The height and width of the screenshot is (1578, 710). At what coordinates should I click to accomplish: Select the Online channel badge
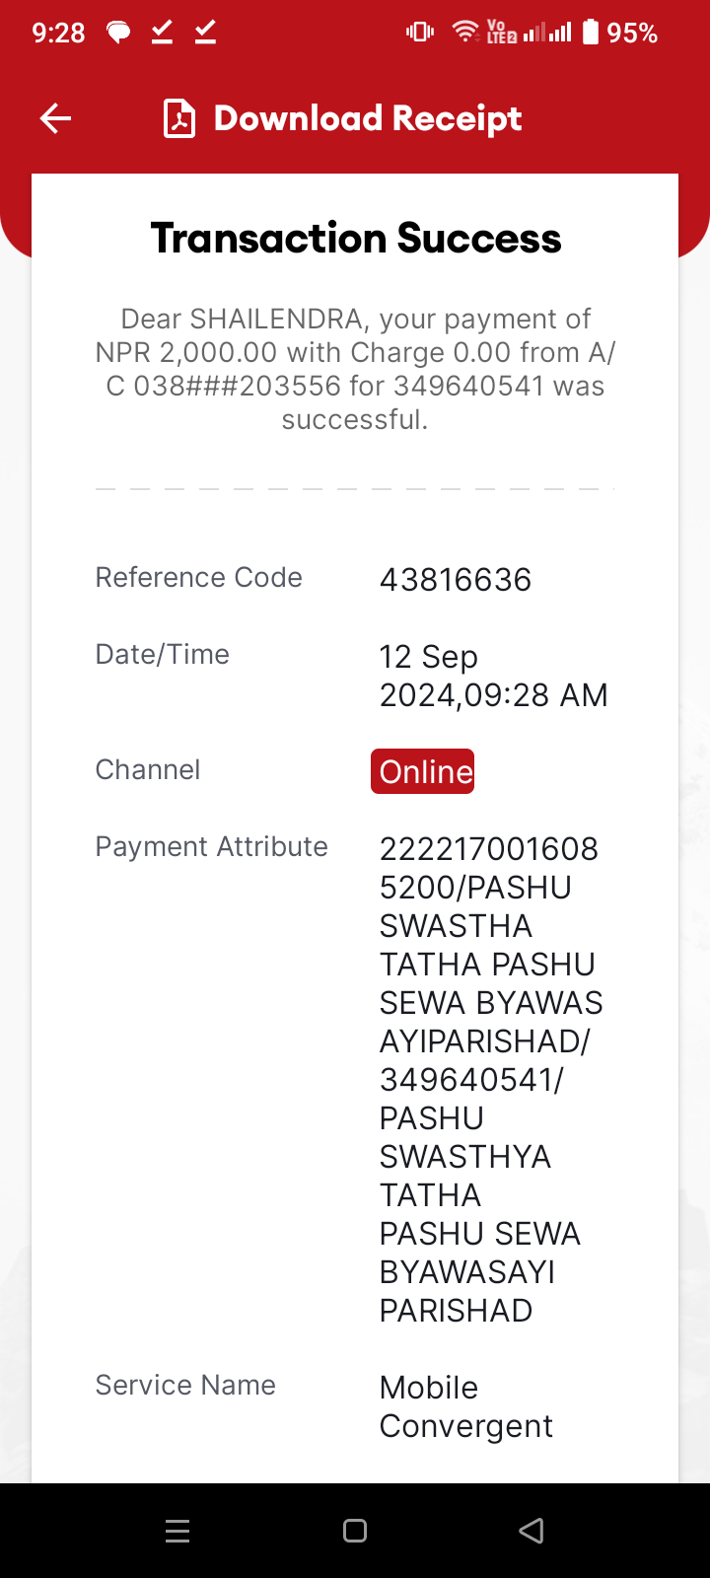point(423,771)
